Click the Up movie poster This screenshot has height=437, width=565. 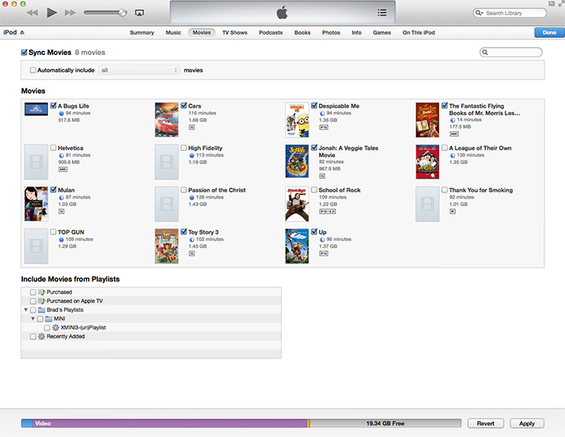click(297, 246)
